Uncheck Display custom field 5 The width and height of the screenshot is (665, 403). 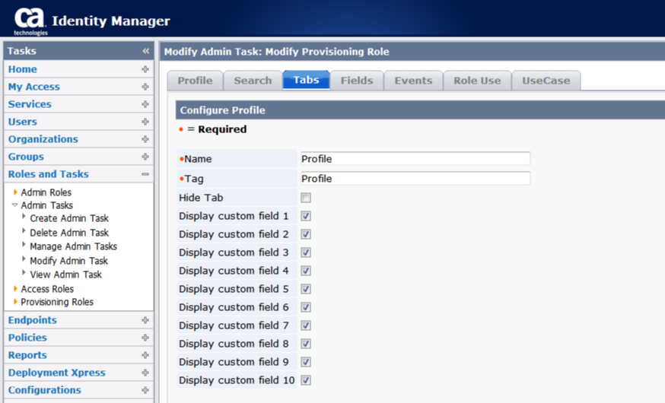click(x=306, y=289)
